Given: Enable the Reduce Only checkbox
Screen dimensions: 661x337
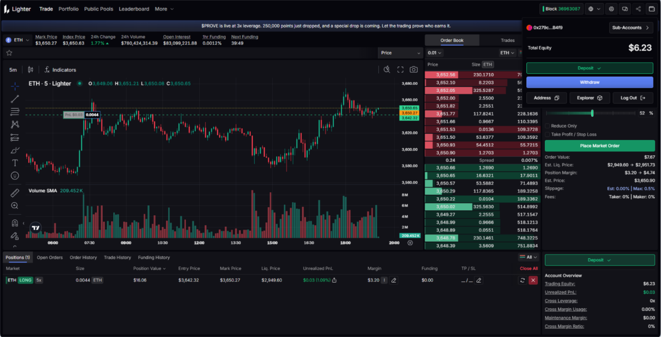Looking at the screenshot, I should pyautogui.click(x=548, y=126).
